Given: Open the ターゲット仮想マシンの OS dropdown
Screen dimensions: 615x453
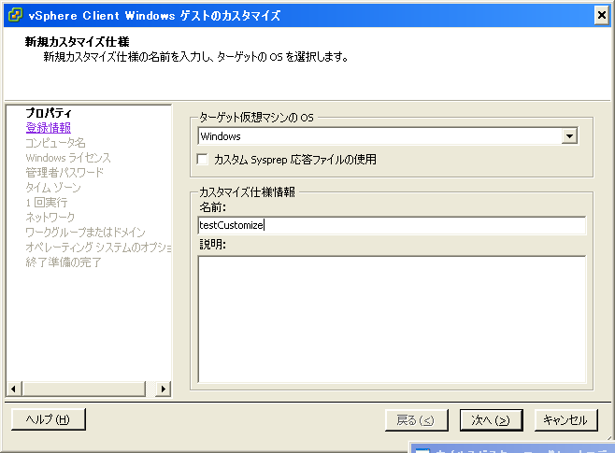Looking at the screenshot, I should 569,136.
